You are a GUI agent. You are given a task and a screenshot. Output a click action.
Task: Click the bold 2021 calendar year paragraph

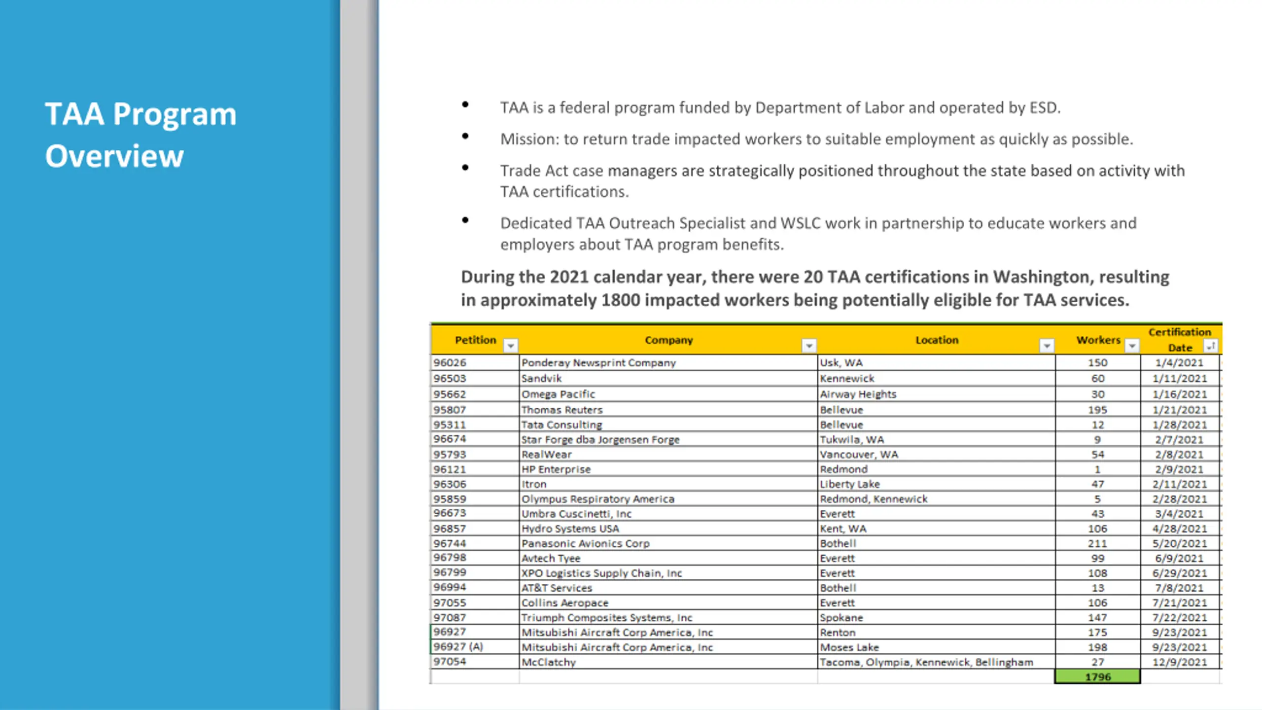pyautogui.click(x=815, y=288)
